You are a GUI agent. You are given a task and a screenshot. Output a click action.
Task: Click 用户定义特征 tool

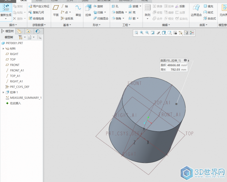[x=39, y=6]
